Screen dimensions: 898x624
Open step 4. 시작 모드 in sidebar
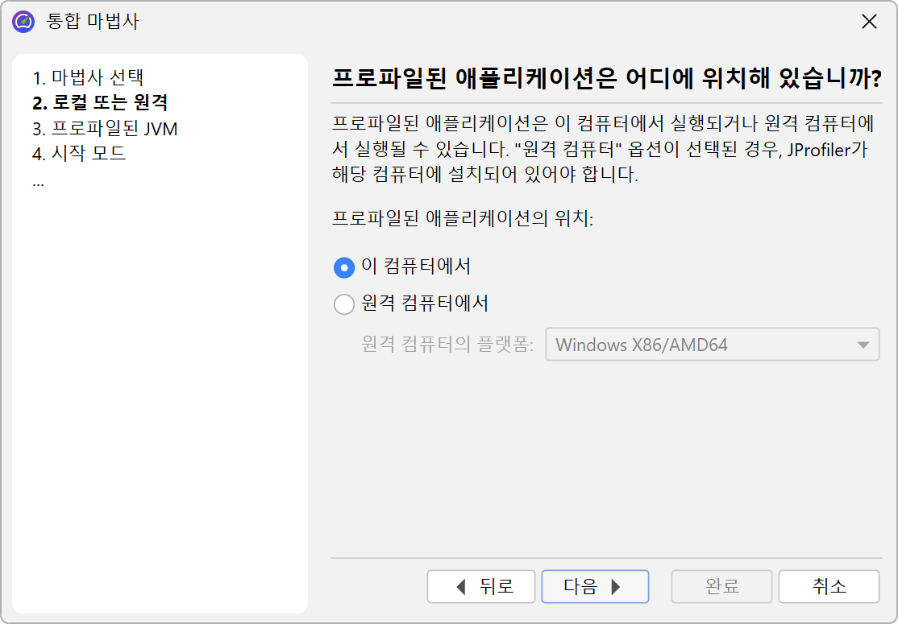point(79,153)
